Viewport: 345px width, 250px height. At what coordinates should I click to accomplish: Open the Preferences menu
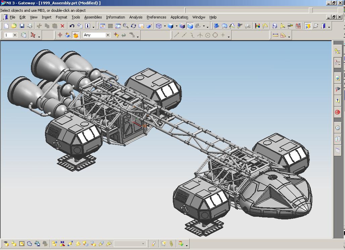click(156, 17)
